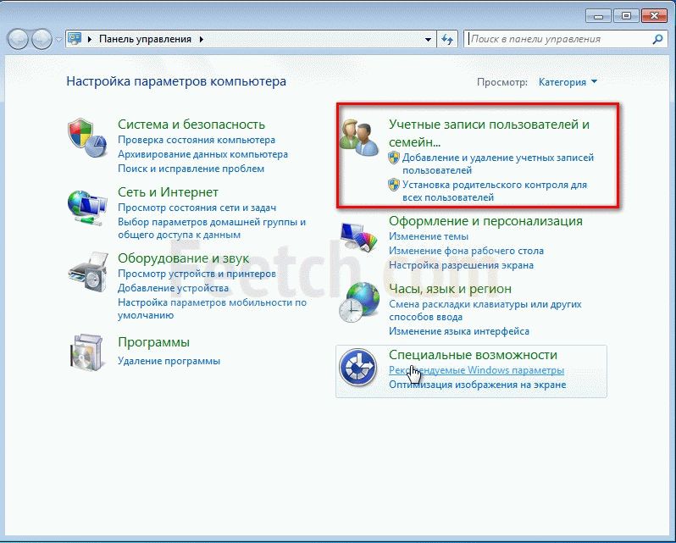Open Выбор параметров домашней группы link

pos(212,229)
